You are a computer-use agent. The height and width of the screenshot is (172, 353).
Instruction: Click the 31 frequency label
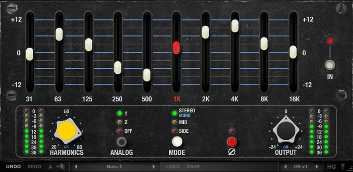[x=29, y=99]
